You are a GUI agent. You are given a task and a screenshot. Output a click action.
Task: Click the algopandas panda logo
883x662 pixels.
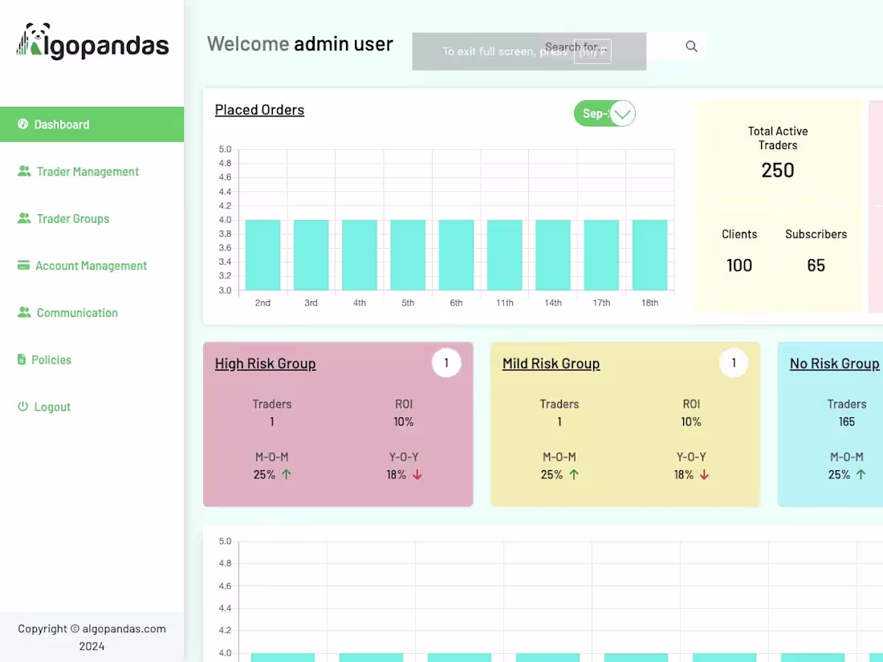pos(92,42)
